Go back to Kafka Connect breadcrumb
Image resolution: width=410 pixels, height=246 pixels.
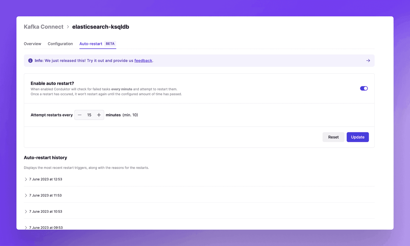pyautogui.click(x=44, y=27)
